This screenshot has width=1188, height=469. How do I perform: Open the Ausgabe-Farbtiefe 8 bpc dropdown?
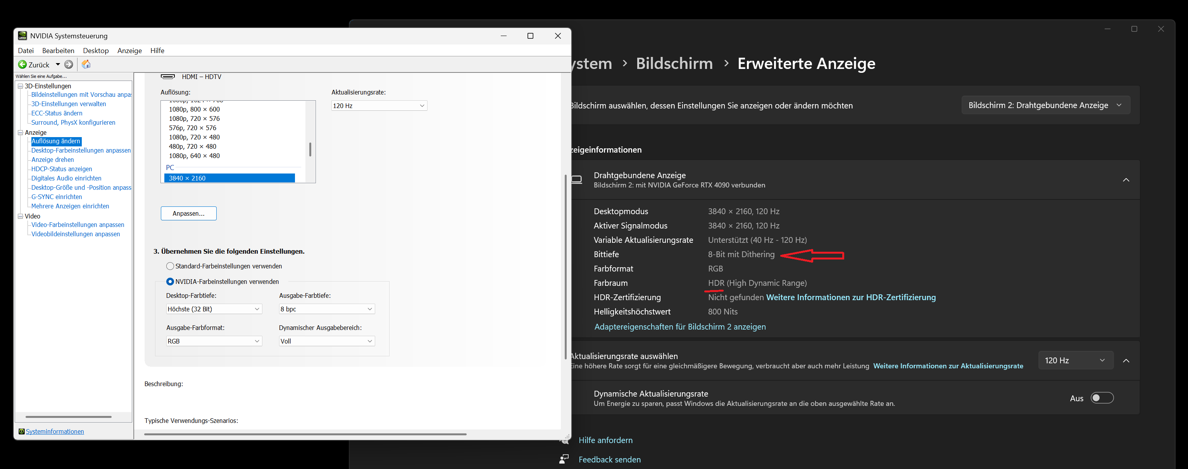[326, 309]
